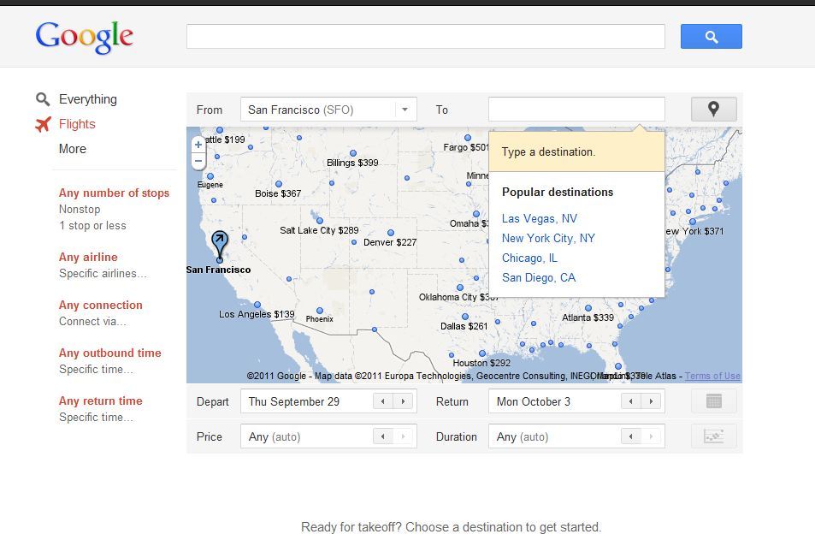
Task: Click the Fargo price label on map
Action: pyautogui.click(x=466, y=148)
